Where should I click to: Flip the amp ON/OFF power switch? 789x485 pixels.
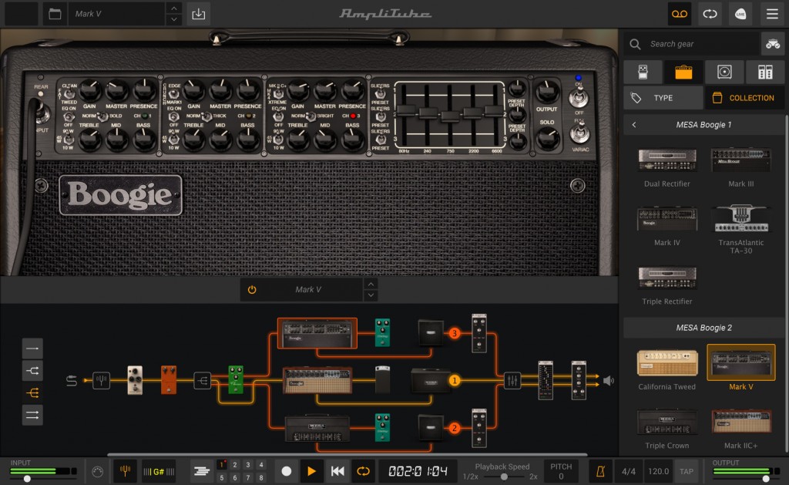[579, 96]
